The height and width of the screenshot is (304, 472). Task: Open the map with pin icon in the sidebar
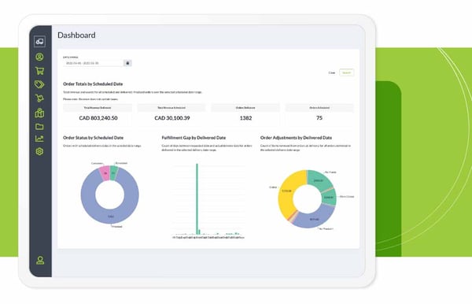(39, 113)
